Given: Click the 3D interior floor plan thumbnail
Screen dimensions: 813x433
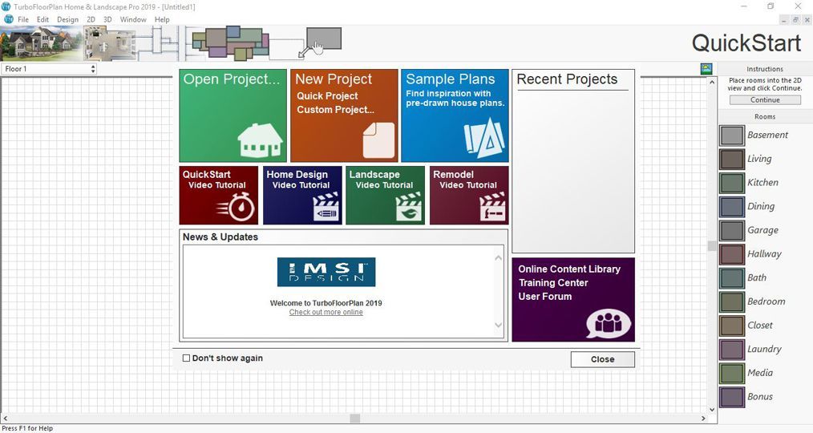Looking at the screenshot, I should 109,43.
